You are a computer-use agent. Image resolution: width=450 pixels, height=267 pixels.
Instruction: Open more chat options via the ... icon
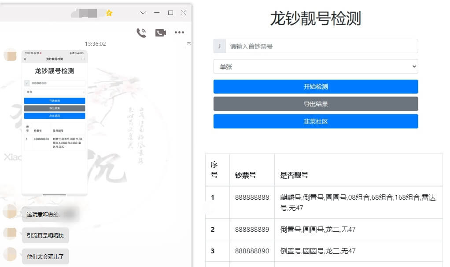click(179, 32)
